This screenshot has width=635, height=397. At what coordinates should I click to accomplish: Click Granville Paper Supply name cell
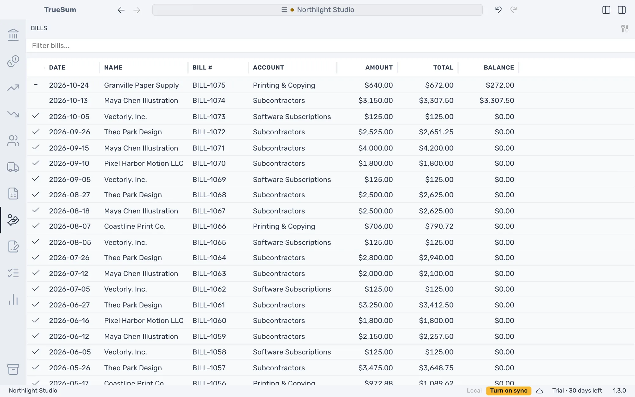pos(141,85)
